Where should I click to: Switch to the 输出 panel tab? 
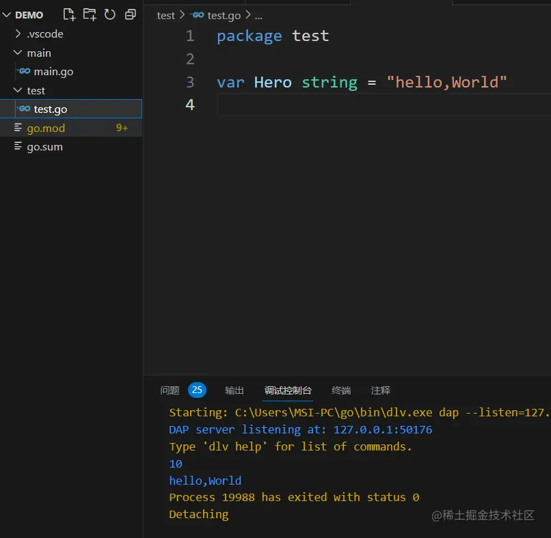tap(234, 390)
